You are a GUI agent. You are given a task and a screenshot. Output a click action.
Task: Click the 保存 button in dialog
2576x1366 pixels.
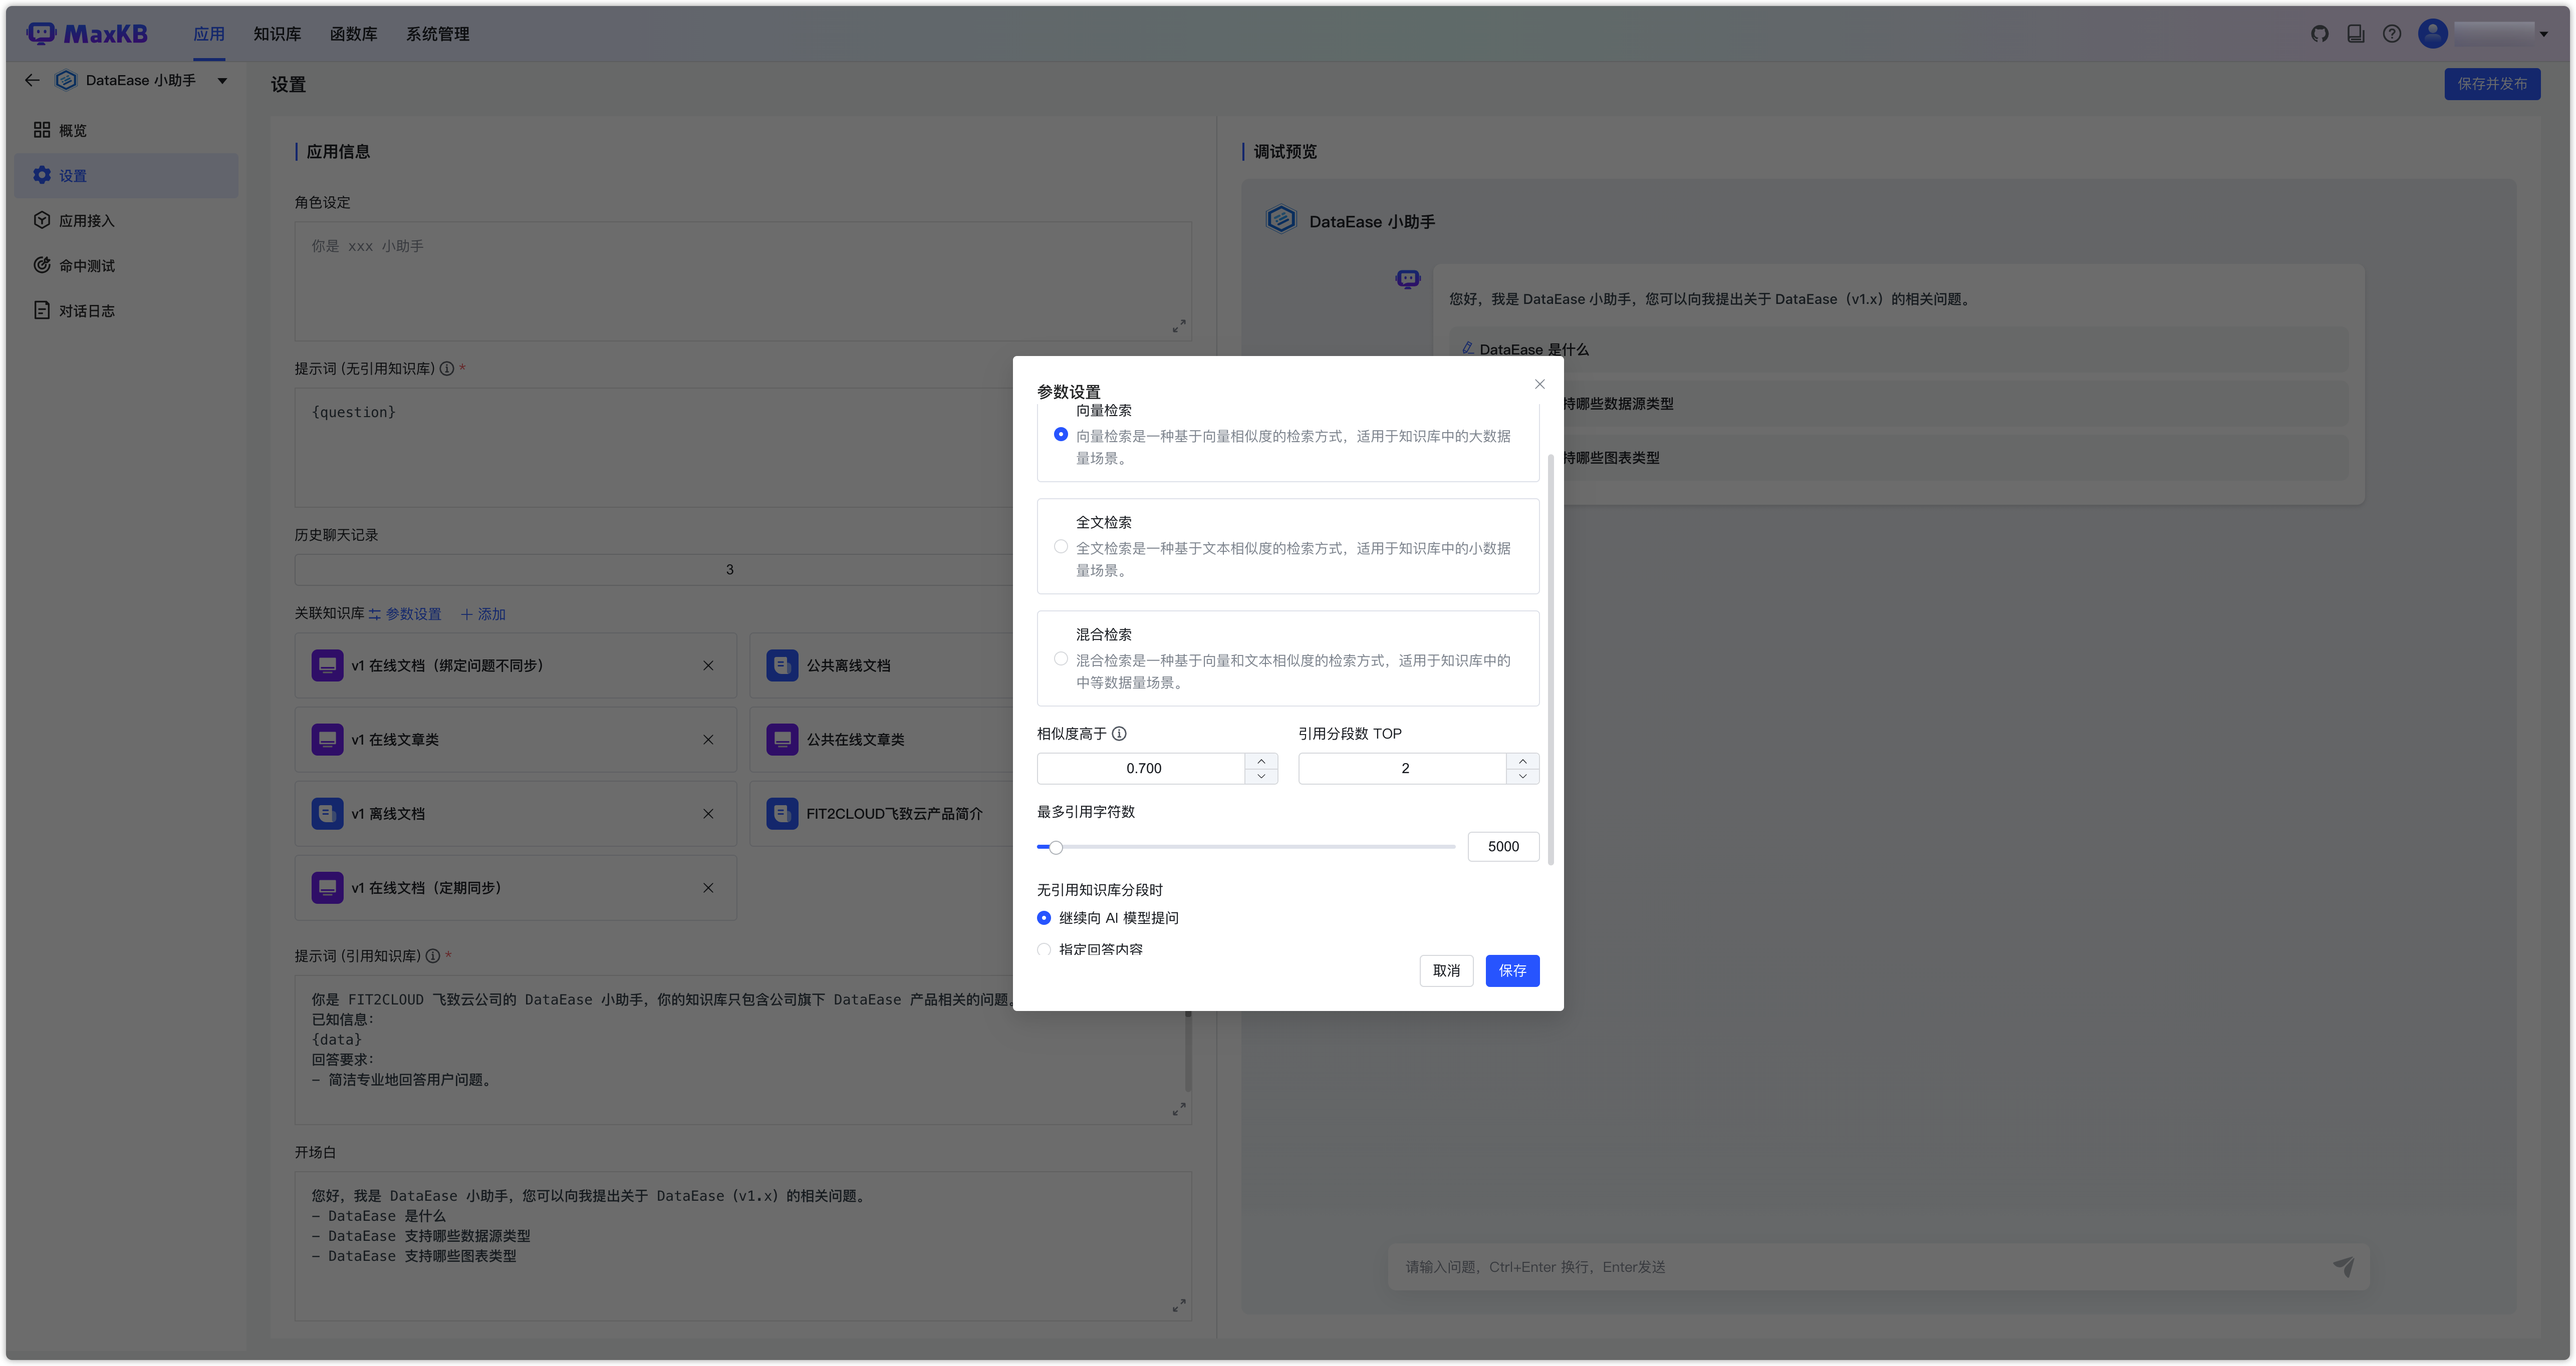[x=1512, y=970]
